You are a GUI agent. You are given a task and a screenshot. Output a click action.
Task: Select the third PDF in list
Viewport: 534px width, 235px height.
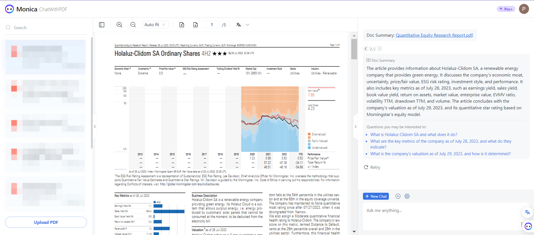pos(46,126)
